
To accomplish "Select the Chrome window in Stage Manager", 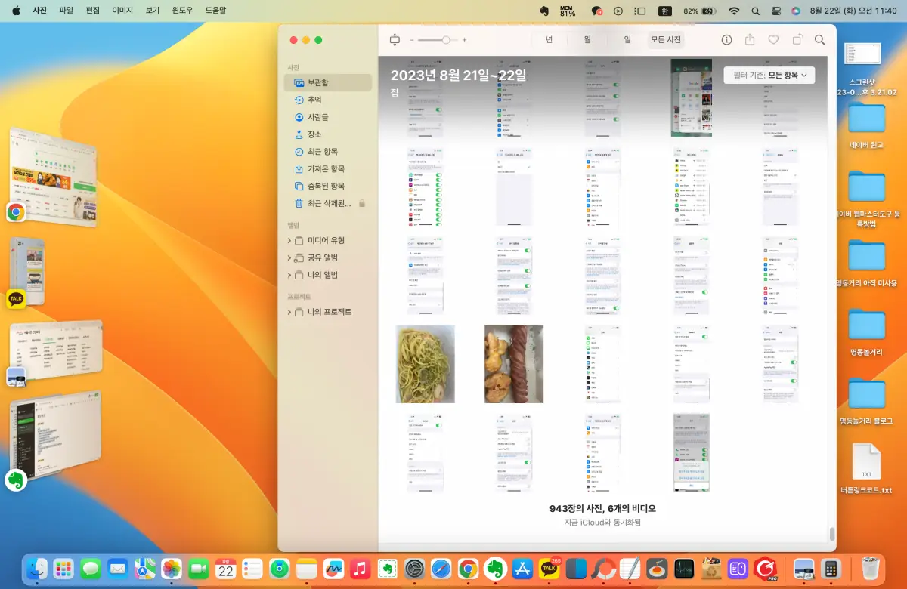I will tap(53, 177).
